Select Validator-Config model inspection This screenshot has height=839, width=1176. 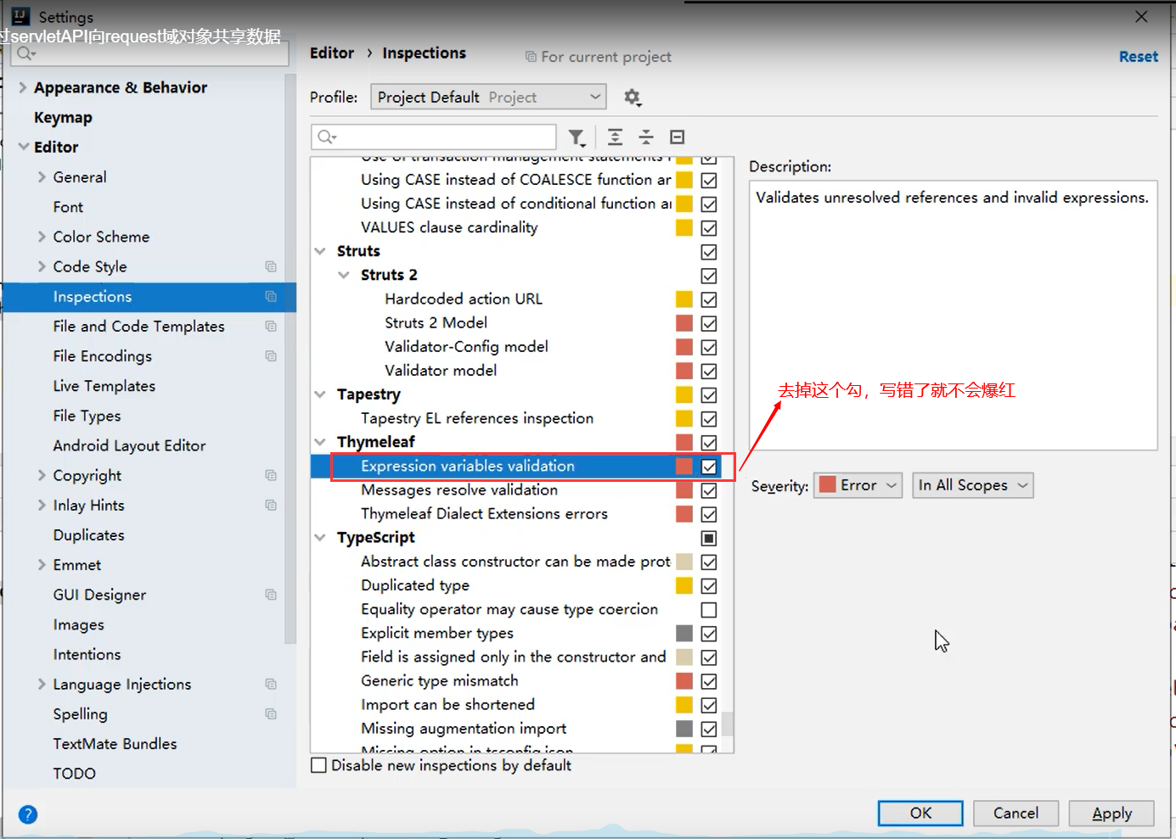[466, 347]
